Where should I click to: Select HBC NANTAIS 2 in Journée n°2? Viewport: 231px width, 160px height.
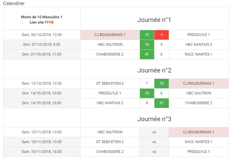[110, 103]
